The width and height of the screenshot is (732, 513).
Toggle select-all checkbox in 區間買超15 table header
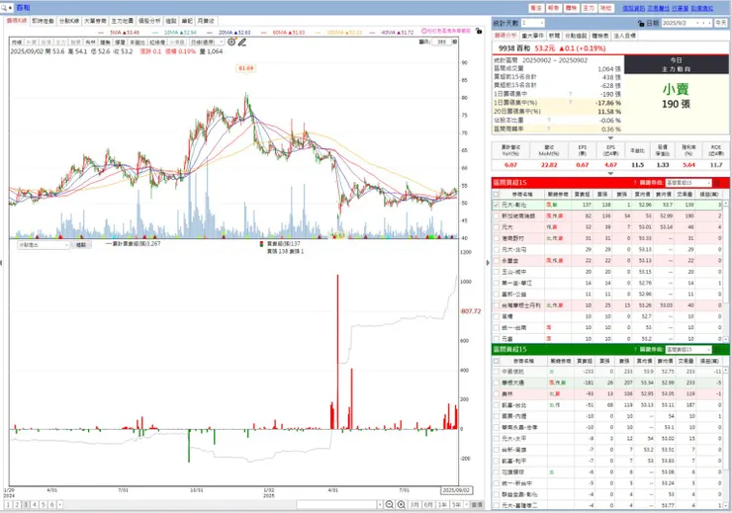(x=497, y=194)
